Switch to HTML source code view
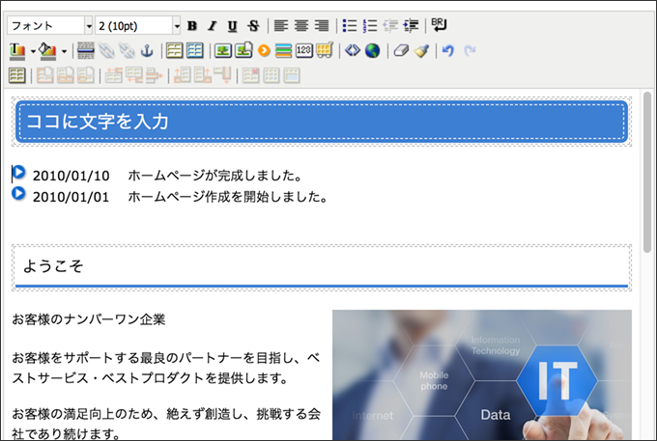657x441 pixels. pyautogui.click(x=353, y=50)
